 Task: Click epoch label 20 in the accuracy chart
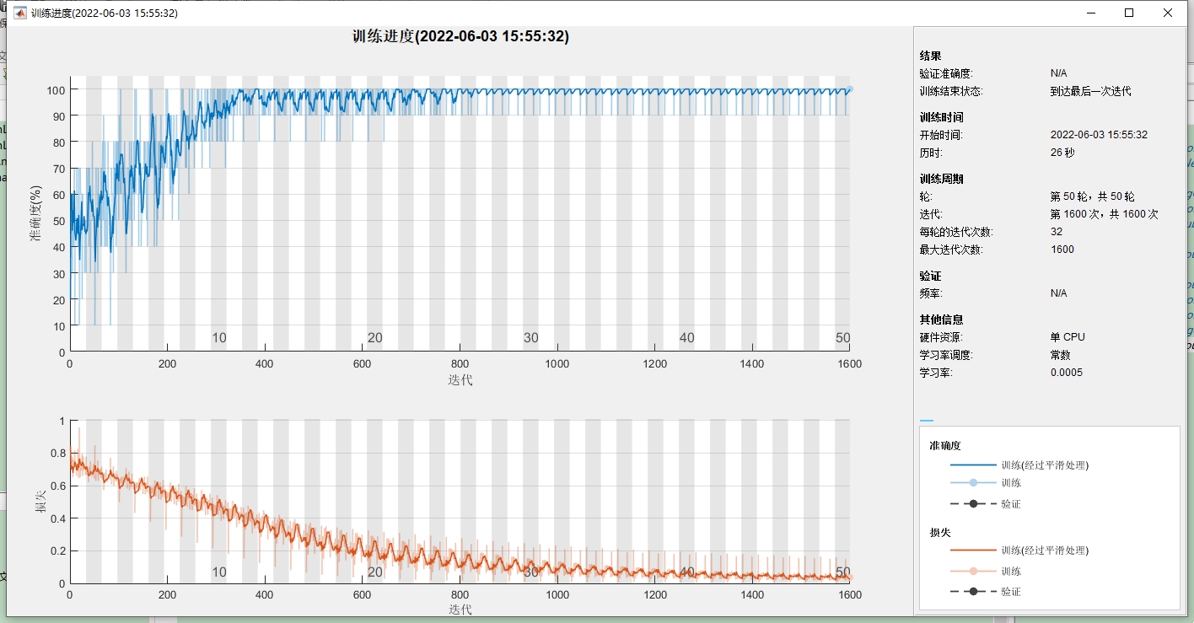[x=375, y=338]
